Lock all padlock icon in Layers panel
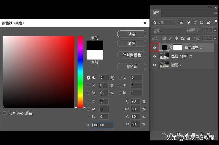The height and width of the screenshot is (145, 219). point(189,38)
